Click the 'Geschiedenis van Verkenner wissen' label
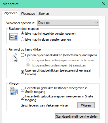108x123 pixels. (45, 105)
